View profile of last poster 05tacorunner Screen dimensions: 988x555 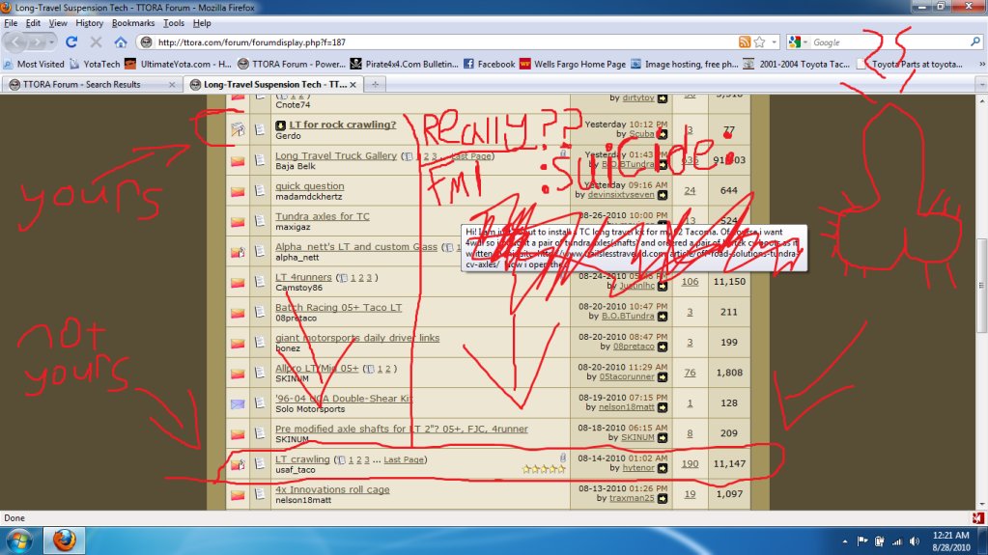[627, 376]
